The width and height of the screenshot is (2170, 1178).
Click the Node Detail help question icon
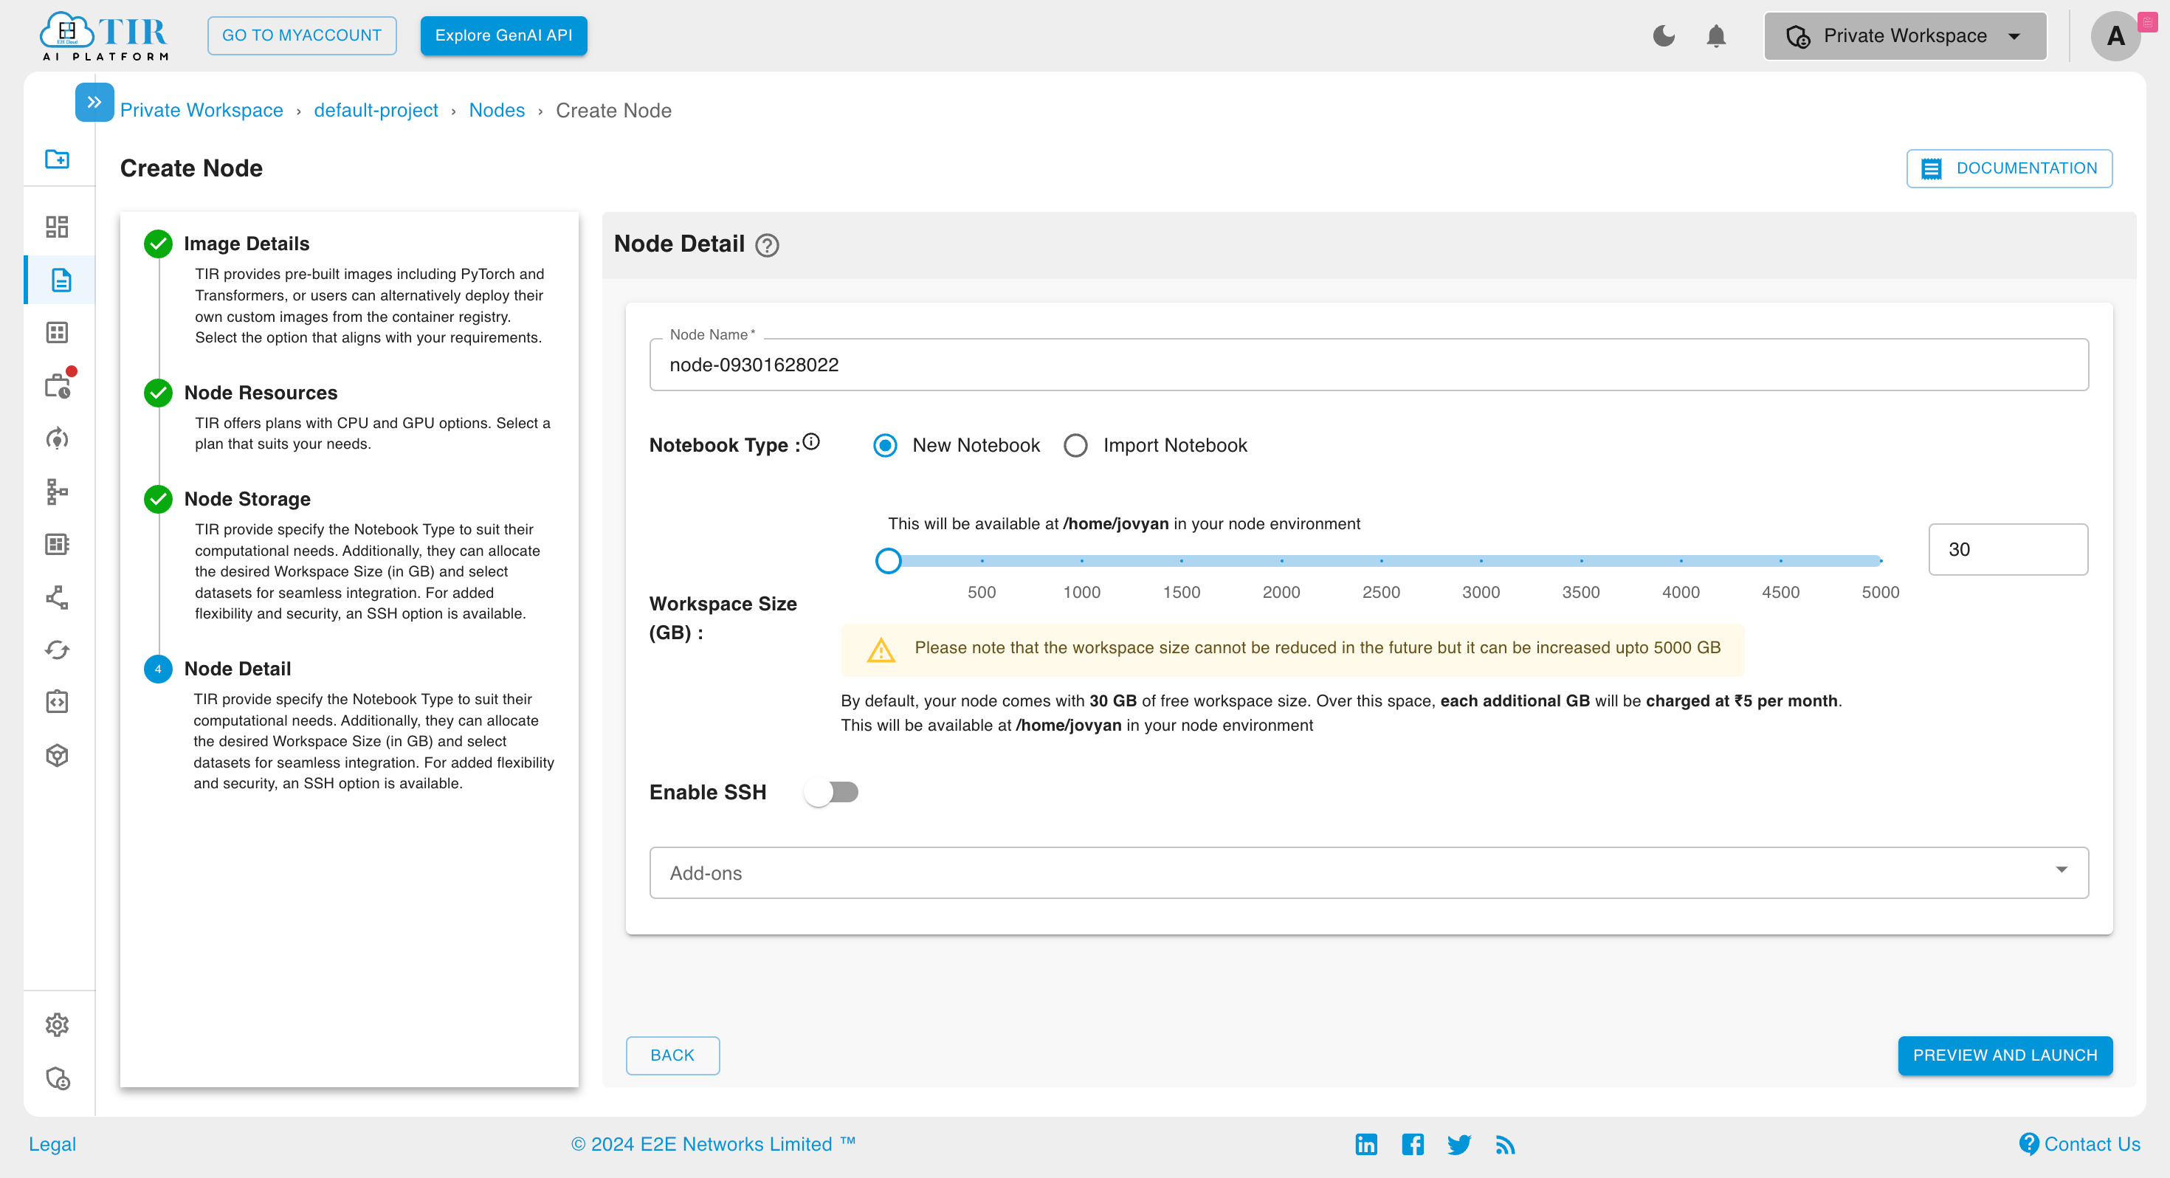point(767,245)
